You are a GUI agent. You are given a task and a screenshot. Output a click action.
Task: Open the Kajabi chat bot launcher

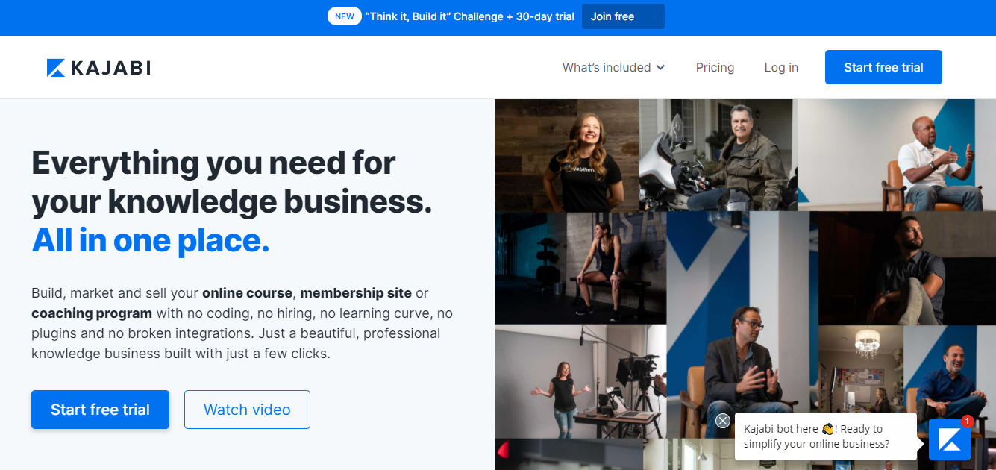pyautogui.click(x=949, y=439)
